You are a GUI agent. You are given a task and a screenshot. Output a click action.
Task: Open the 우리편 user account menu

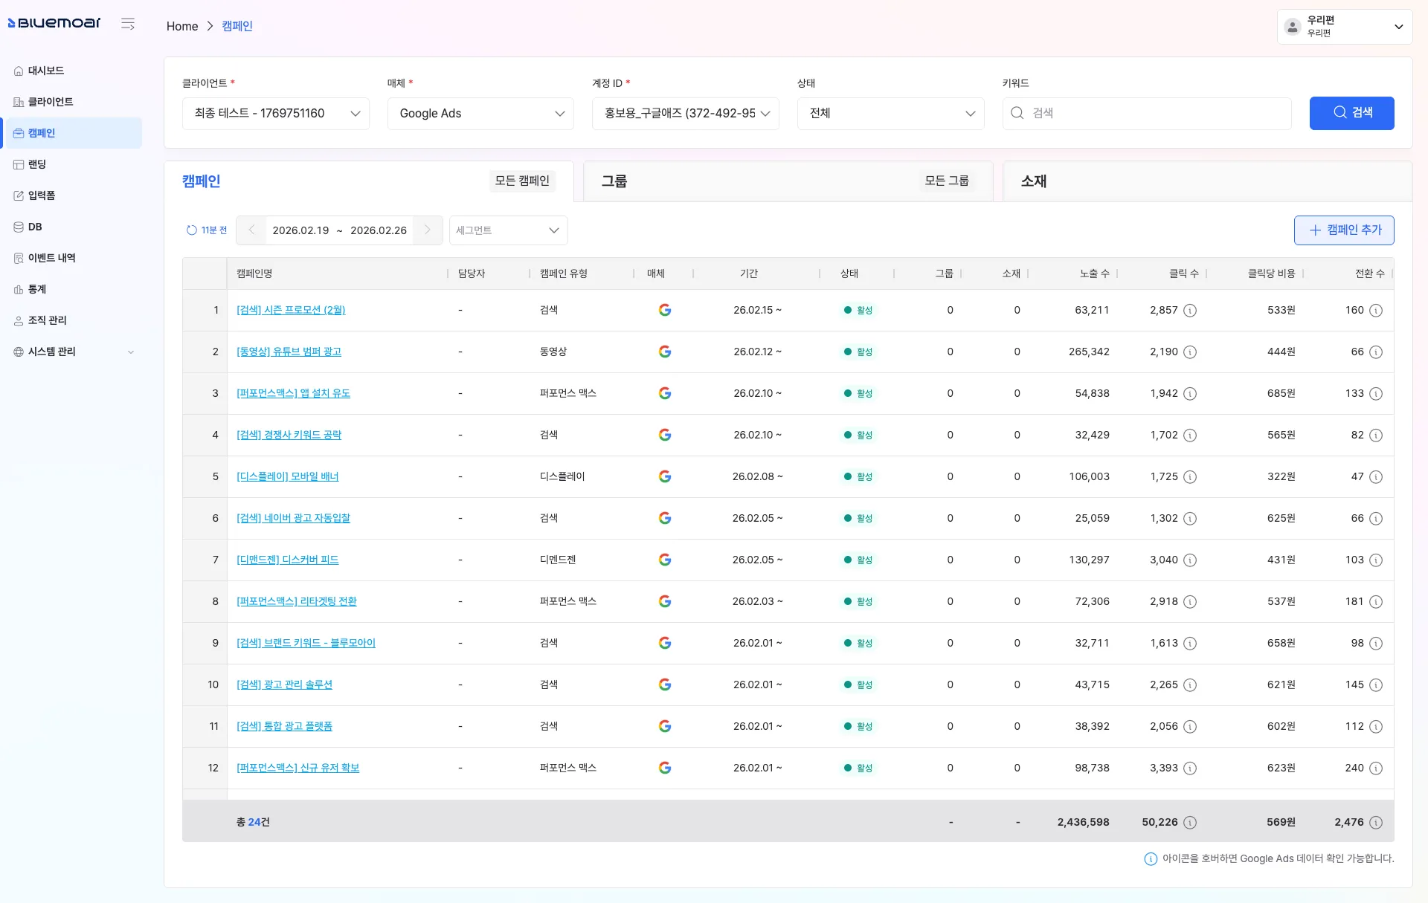1345,27
